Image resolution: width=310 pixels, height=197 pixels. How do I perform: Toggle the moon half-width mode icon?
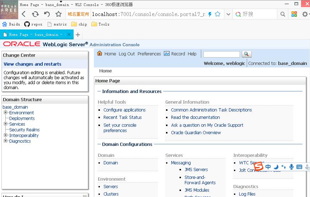pyautogui.click(x=276, y=167)
